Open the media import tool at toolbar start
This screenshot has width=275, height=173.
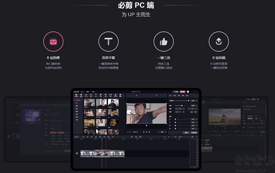click(76, 95)
